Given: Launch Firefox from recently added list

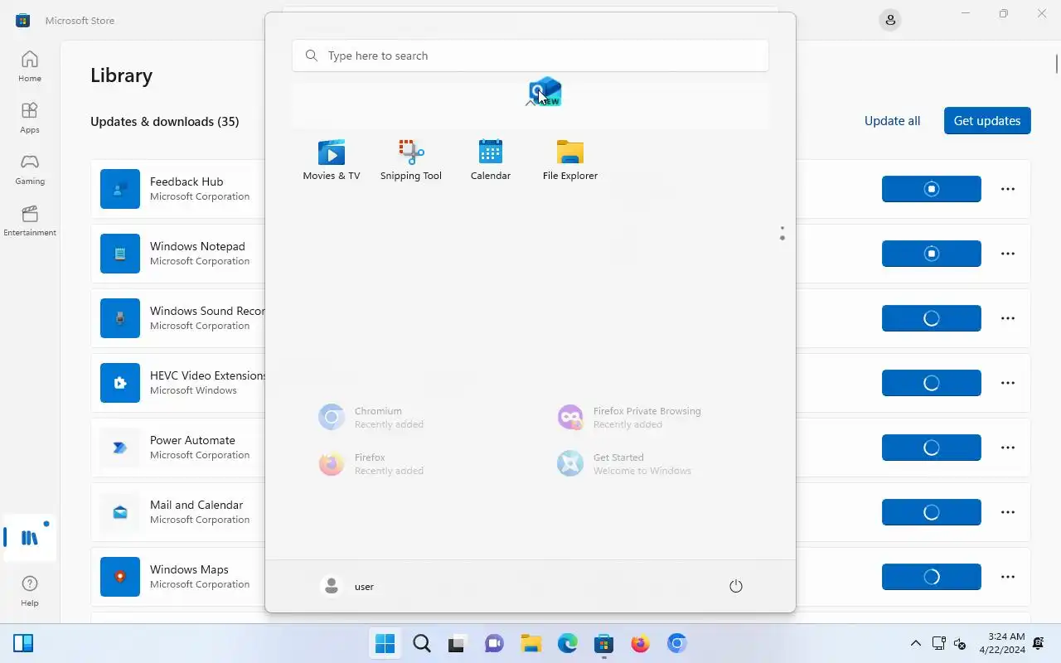Looking at the screenshot, I should 371,463.
